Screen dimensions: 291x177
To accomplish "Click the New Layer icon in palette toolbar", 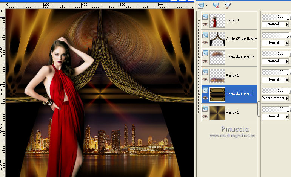I will (x=200, y=5).
